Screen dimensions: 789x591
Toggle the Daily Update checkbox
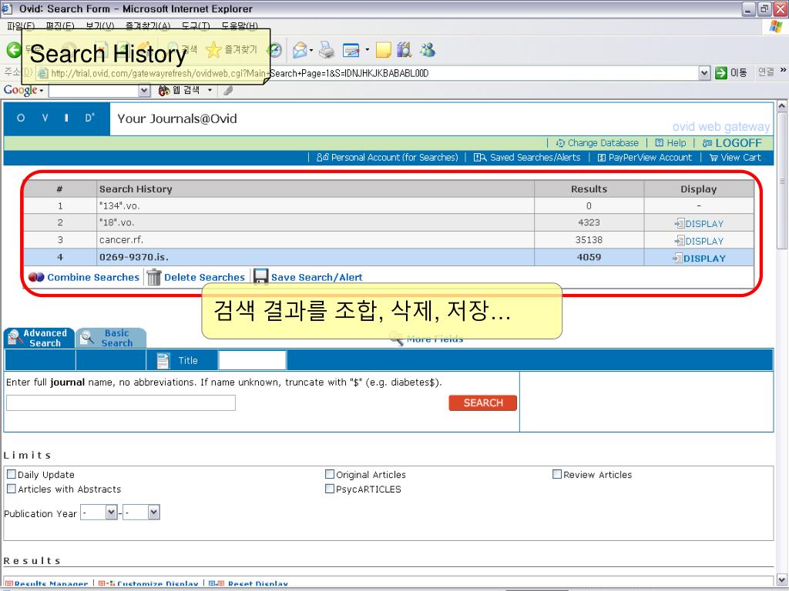(x=12, y=473)
